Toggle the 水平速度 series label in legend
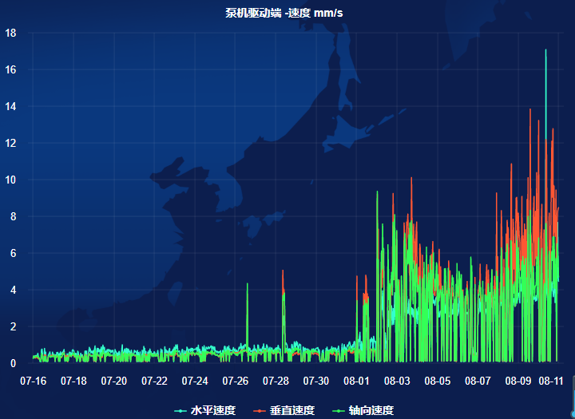 click(212, 410)
